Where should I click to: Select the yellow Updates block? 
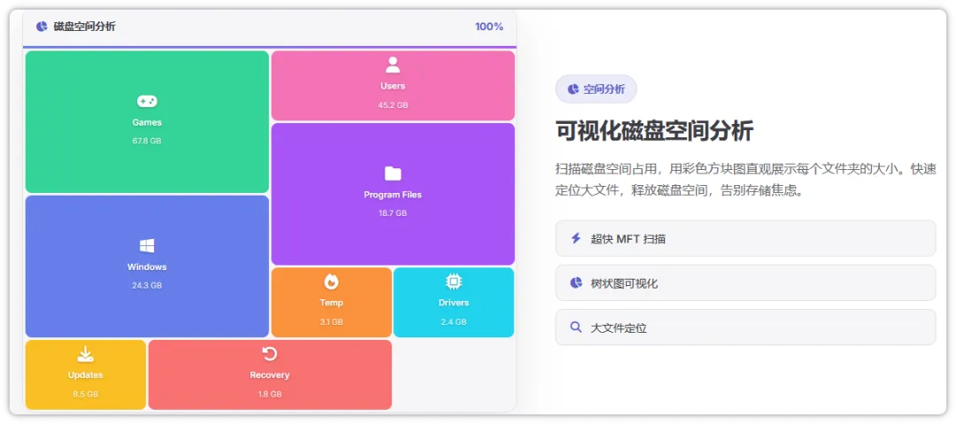point(86,374)
